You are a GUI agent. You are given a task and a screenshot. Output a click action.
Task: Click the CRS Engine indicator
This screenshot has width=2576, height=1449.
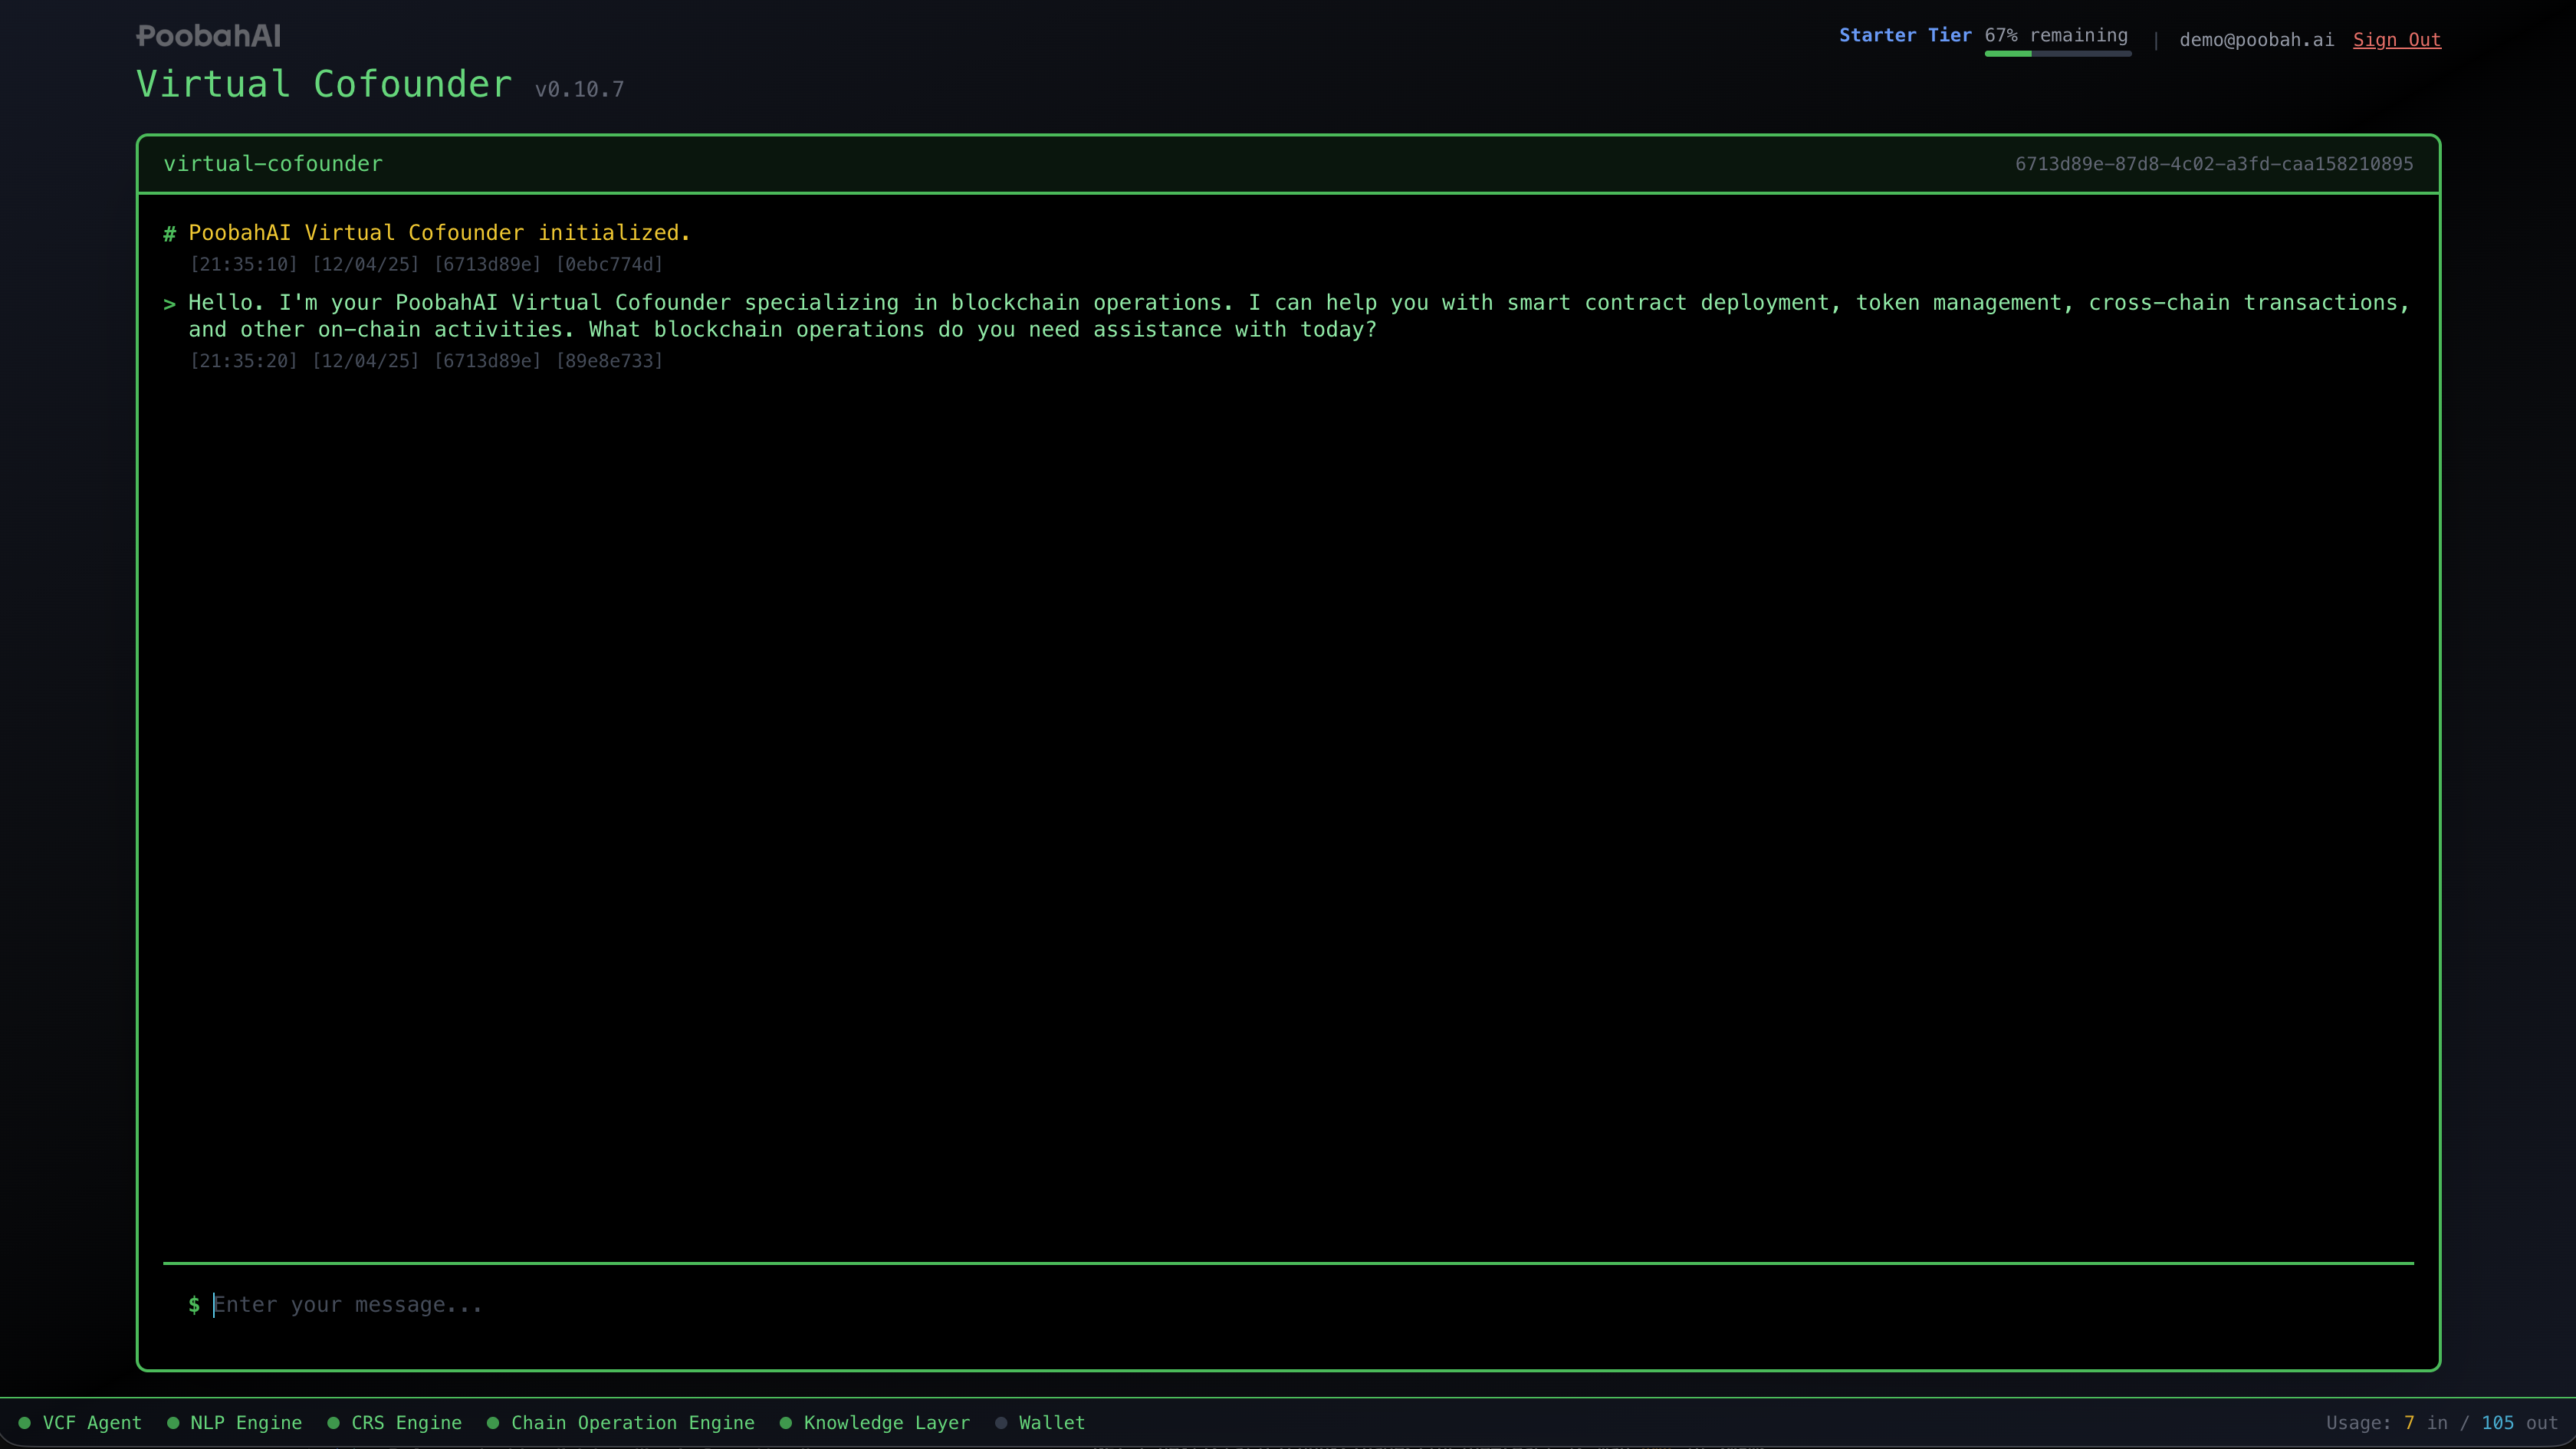tap(336, 1422)
